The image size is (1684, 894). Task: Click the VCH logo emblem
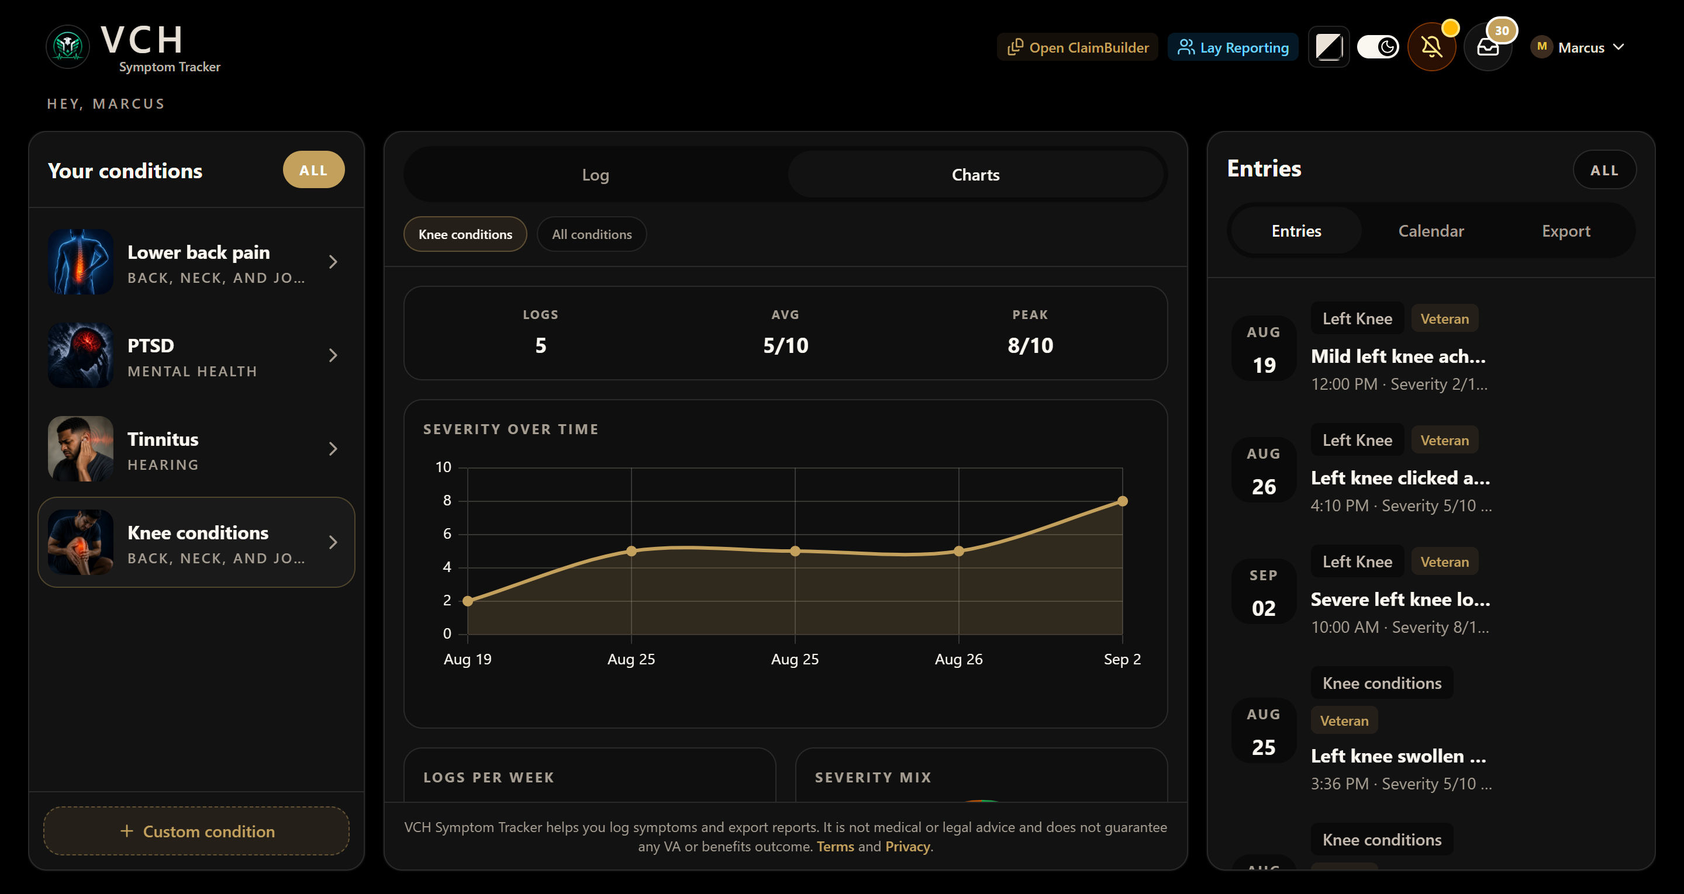(68, 46)
